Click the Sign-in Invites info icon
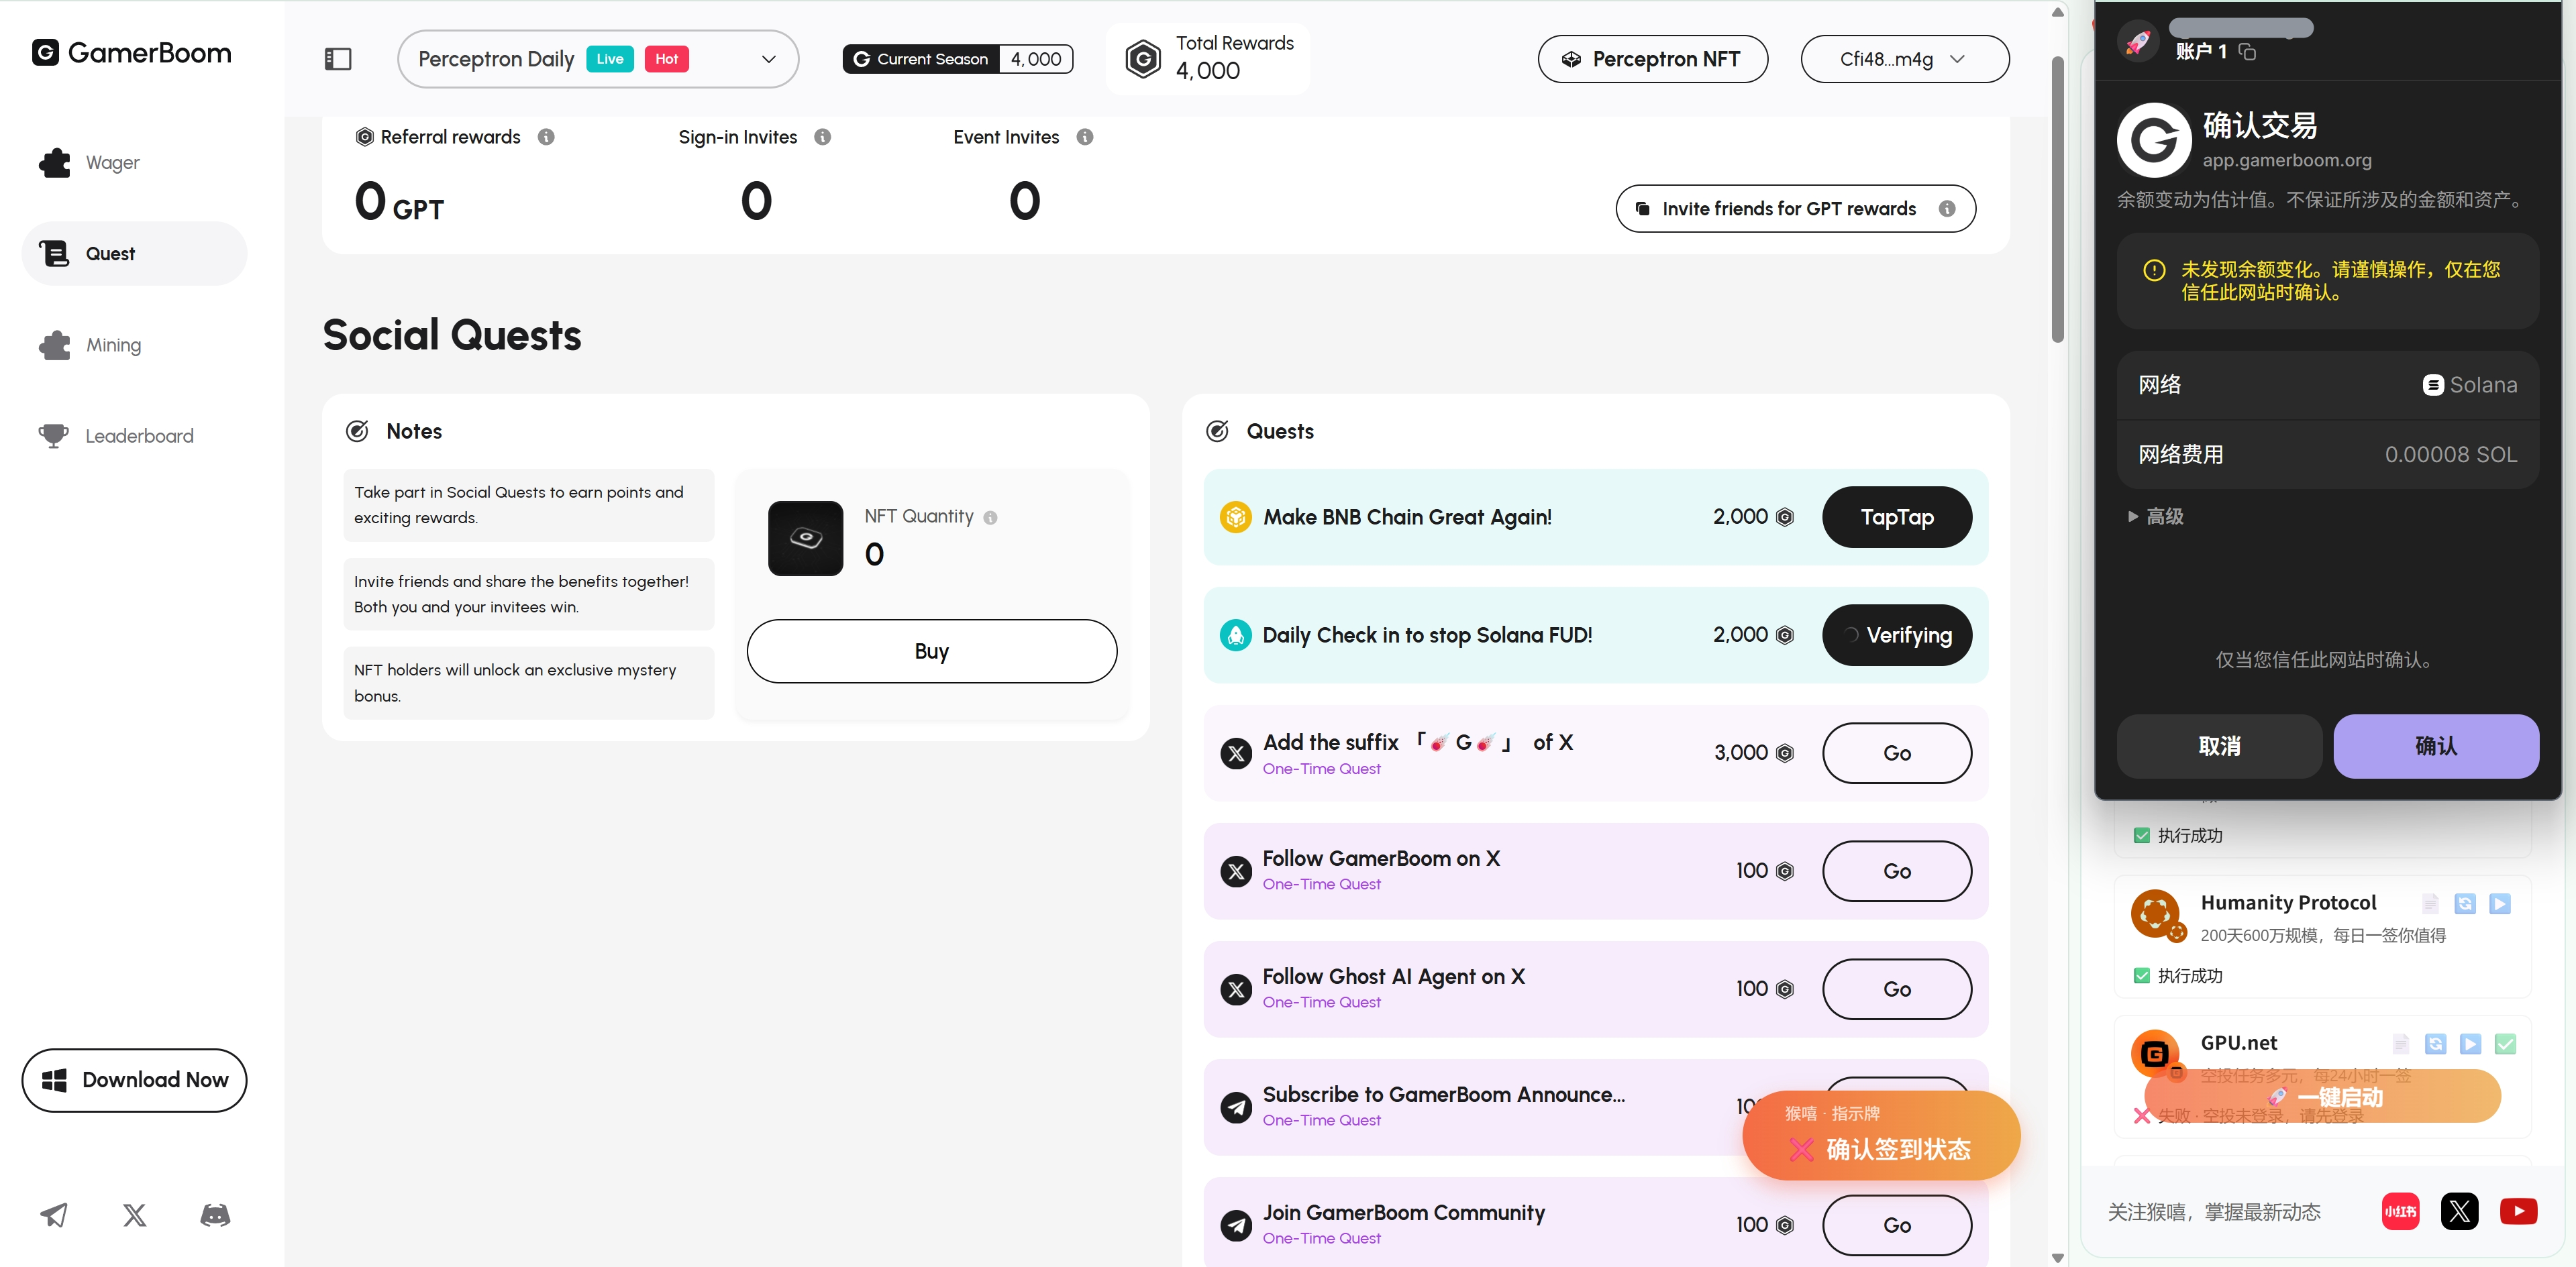 click(x=823, y=137)
